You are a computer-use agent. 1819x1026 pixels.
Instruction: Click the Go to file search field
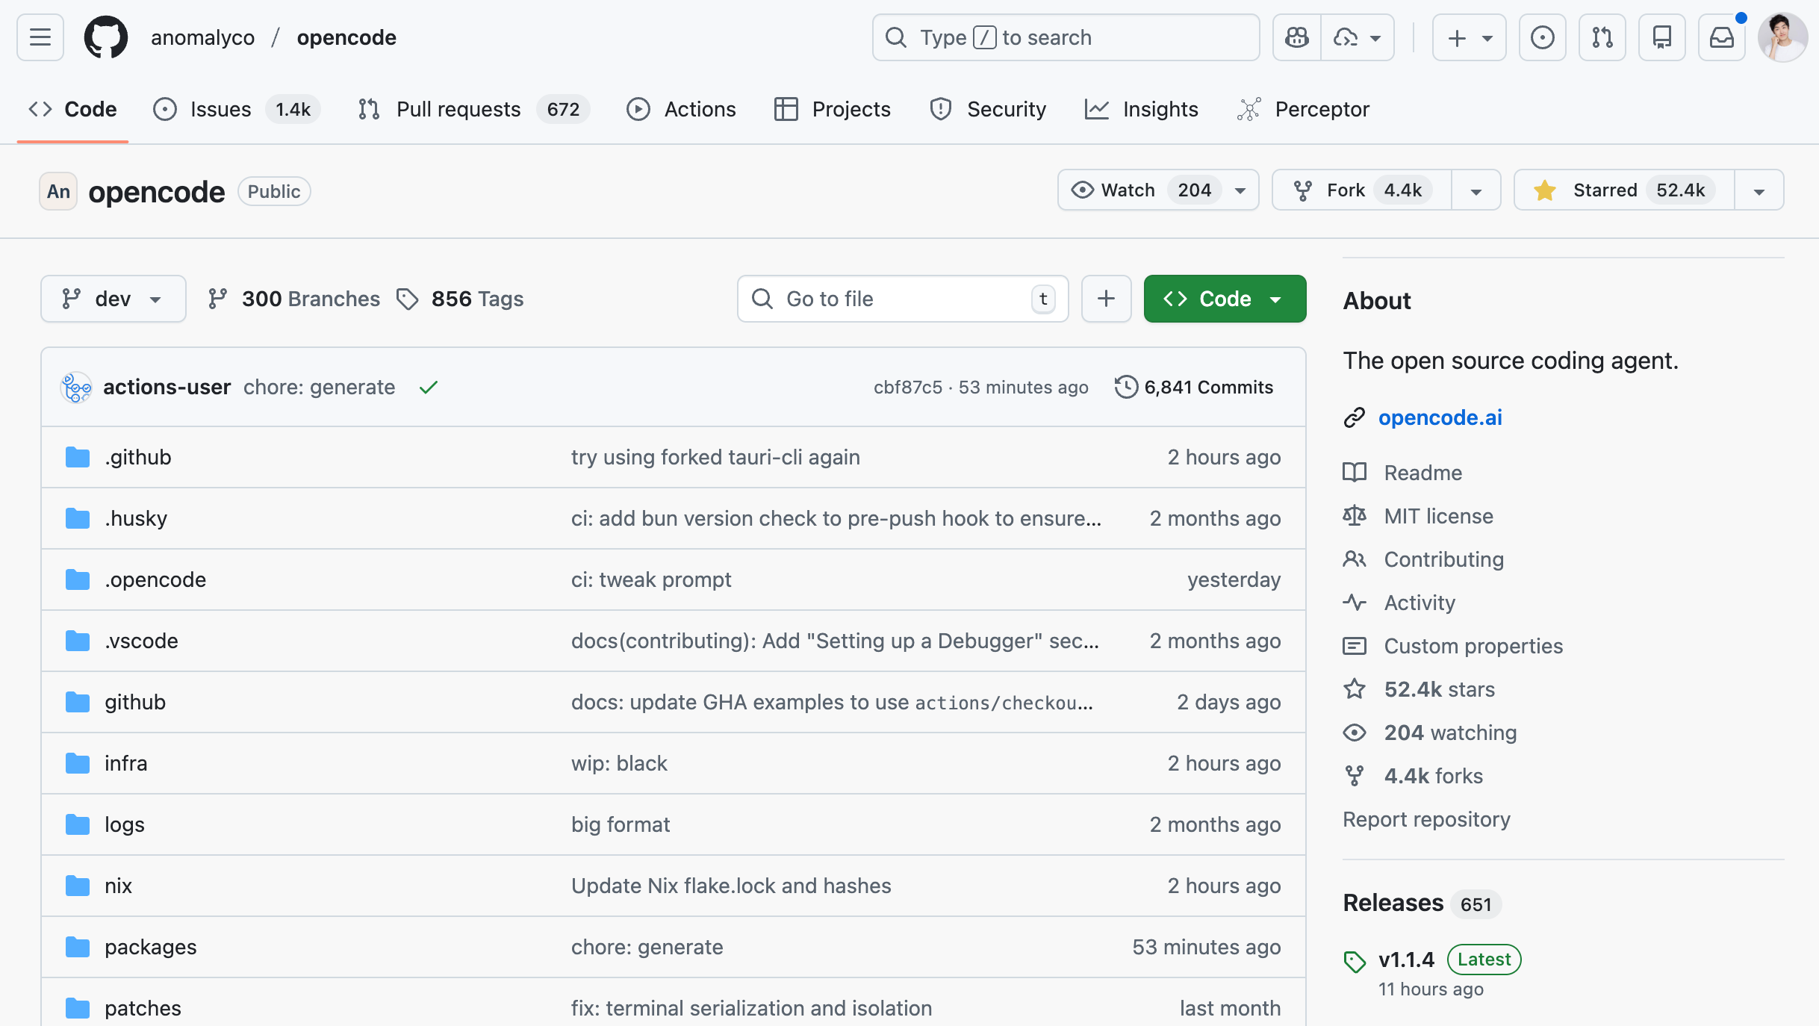point(902,299)
